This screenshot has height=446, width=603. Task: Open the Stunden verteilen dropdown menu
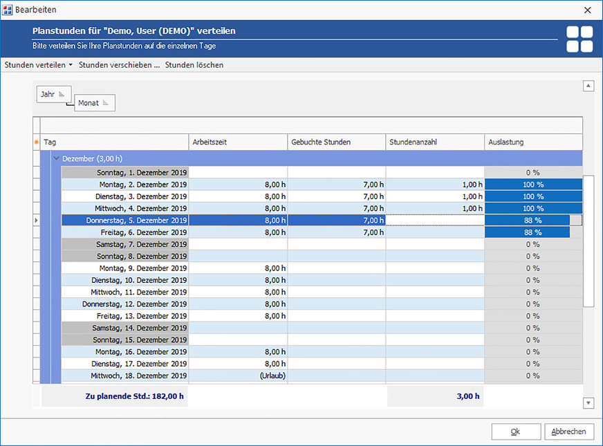click(39, 65)
